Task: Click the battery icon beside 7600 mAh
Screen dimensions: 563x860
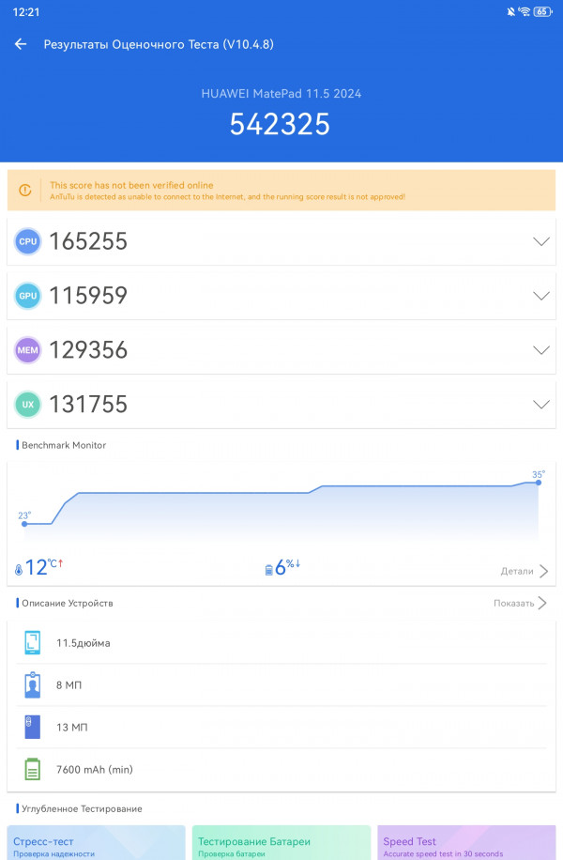Action: (32, 769)
